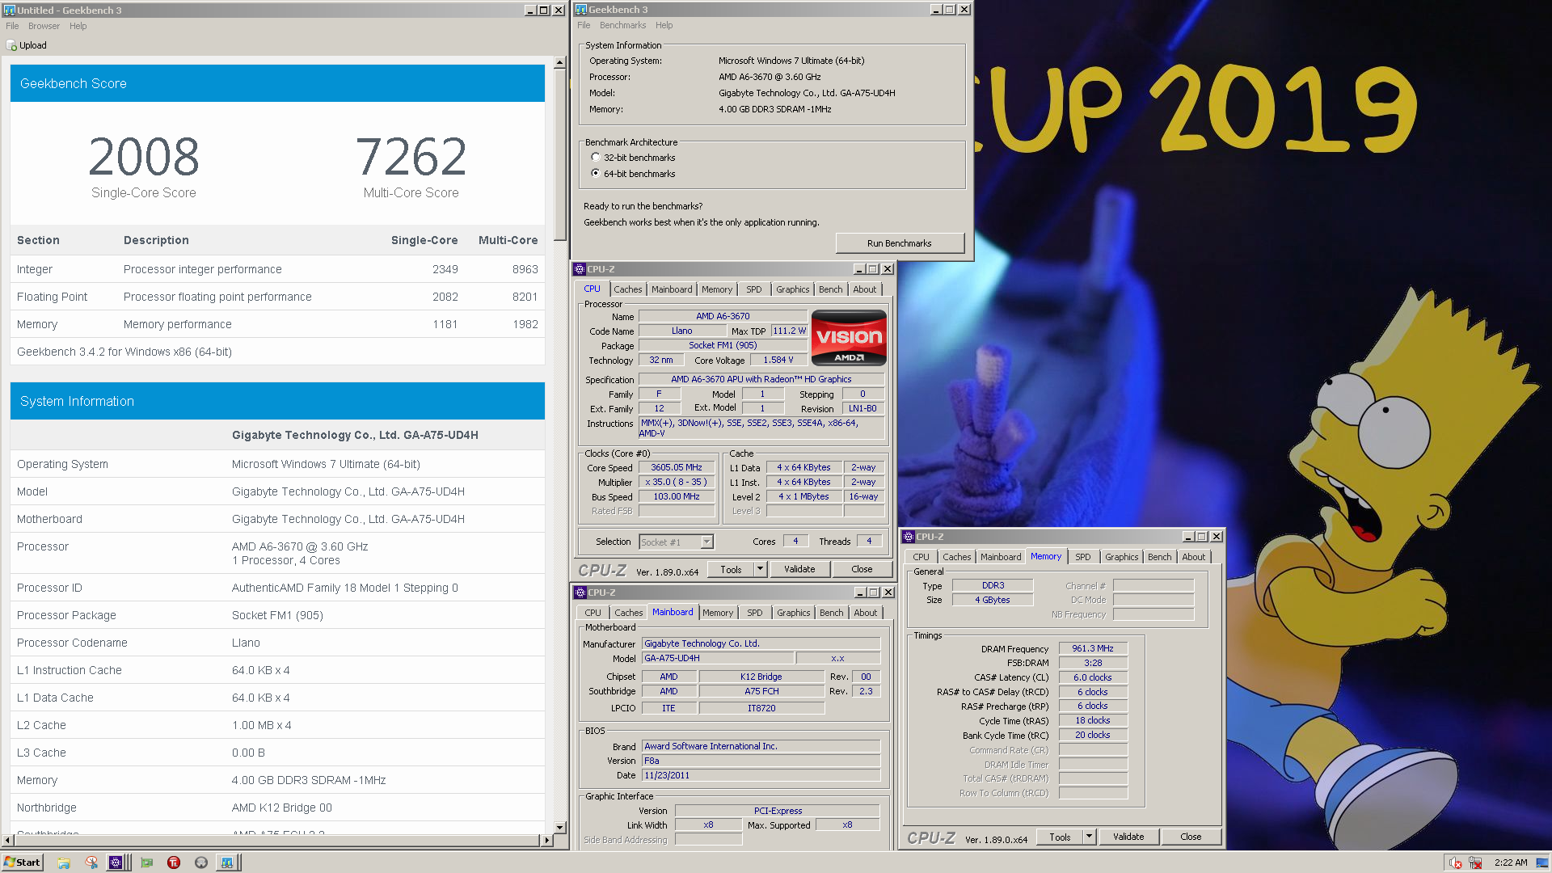This screenshot has height=873, width=1552.
Task: Select the Geekbench taskbar button
Action: coord(228,862)
